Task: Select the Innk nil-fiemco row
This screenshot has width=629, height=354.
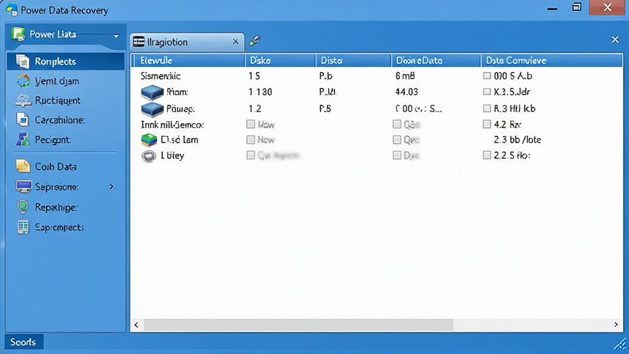Action: [x=173, y=125]
